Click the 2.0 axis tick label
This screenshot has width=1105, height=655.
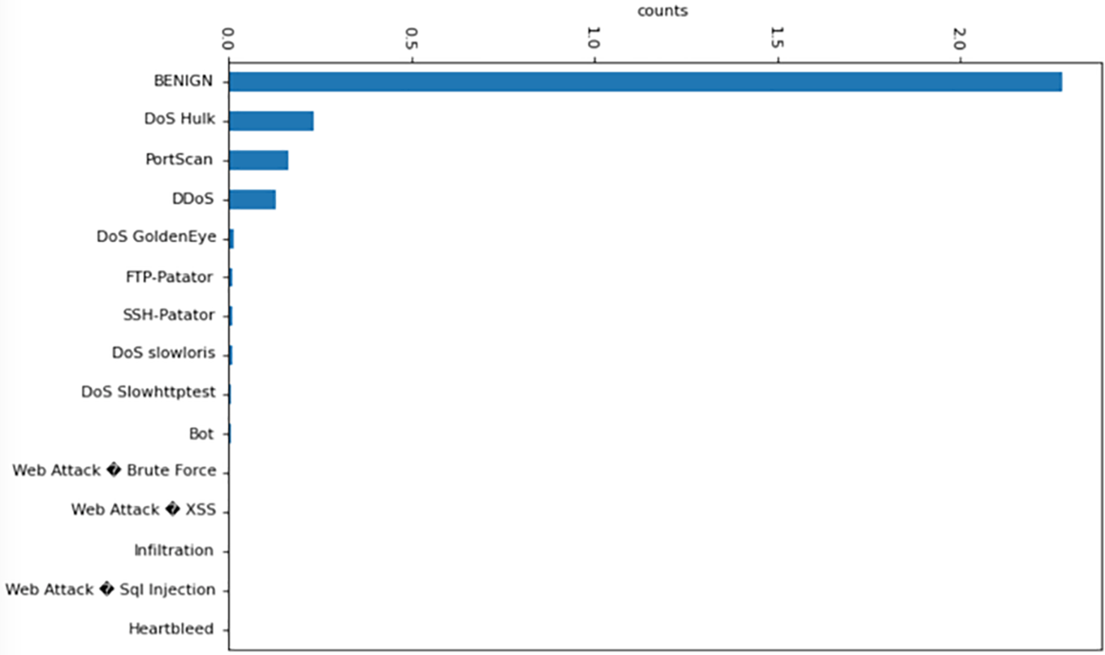[959, 38]
